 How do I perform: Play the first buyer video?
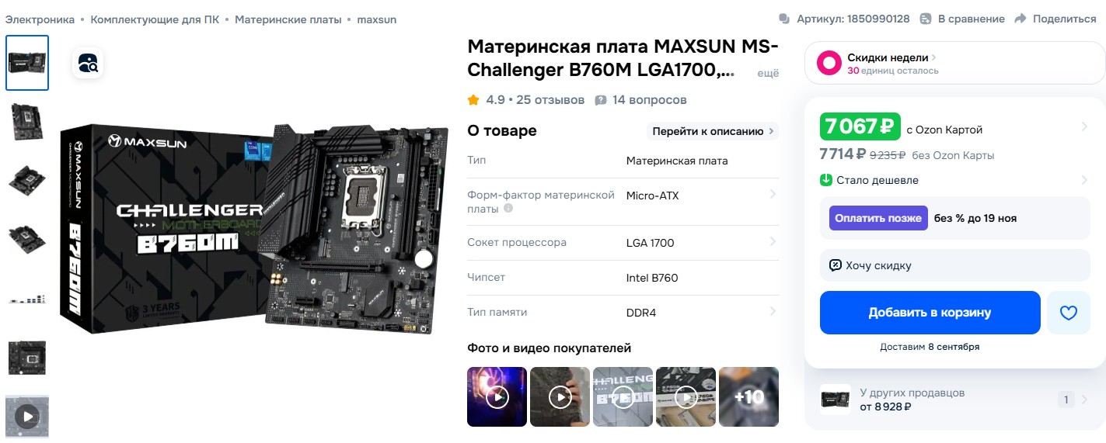497,397
